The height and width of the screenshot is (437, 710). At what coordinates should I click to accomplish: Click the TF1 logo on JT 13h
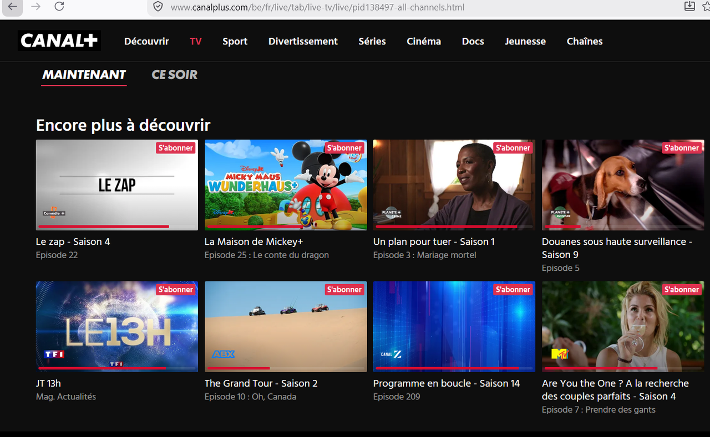pos(54,354)
